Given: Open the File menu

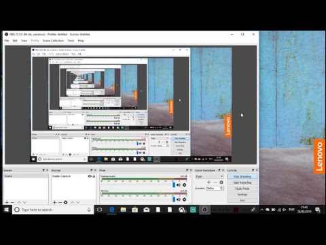Looking at the screenshot, I should (x=7, y=41).
